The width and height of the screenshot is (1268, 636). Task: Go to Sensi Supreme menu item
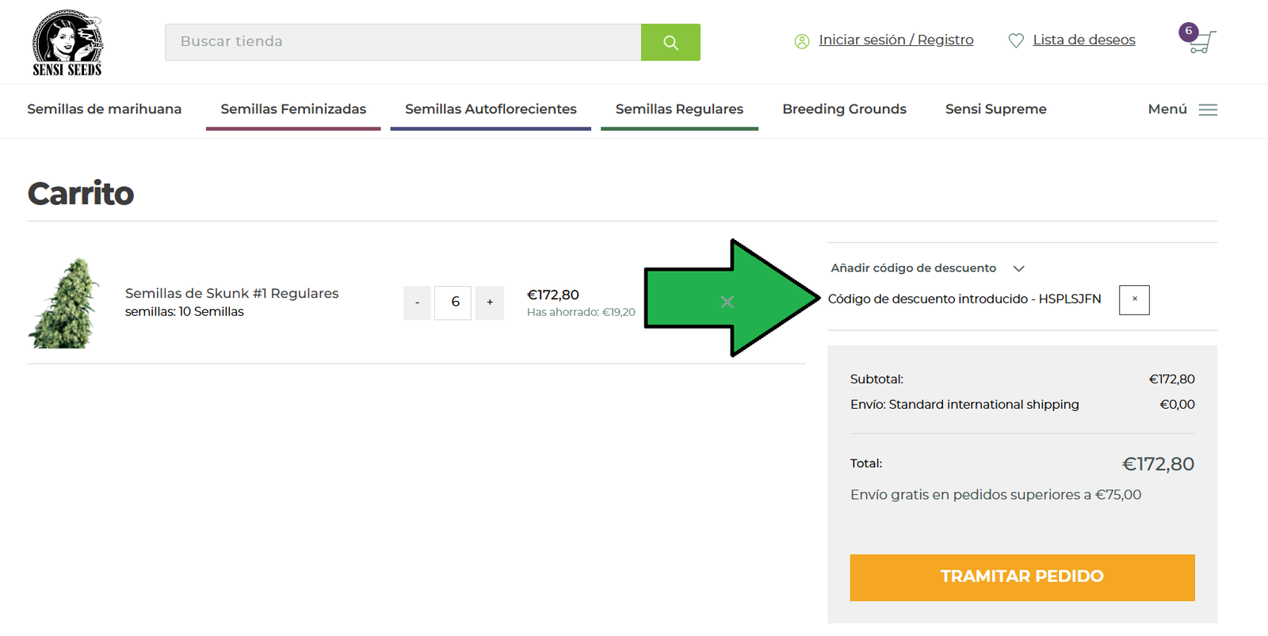coord(995,109)
